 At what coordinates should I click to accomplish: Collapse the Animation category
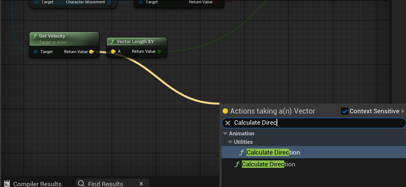pos(225,134)
